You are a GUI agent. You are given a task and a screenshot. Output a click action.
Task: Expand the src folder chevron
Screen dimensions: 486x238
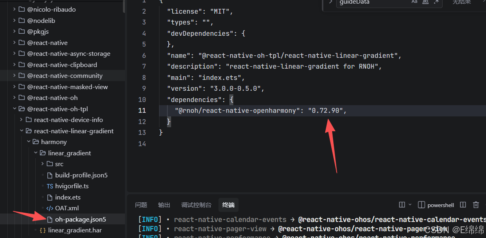43,164
